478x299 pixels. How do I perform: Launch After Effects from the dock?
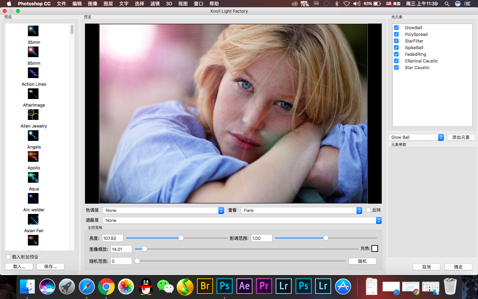[244, 286]
